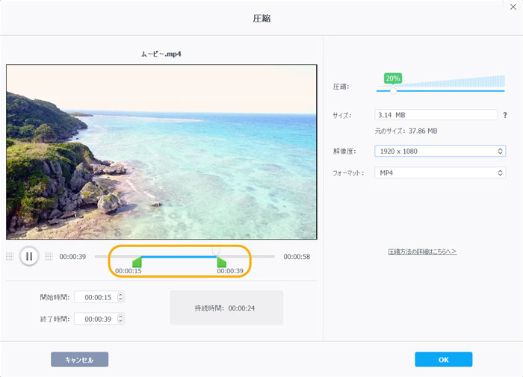Click the current time label beside pause button
Image resolution: width=523 pixels, height=377 pixels.
(72, 257)
